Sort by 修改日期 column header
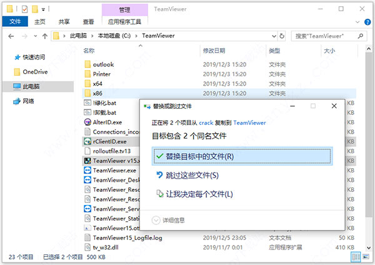 coord(214,51)
